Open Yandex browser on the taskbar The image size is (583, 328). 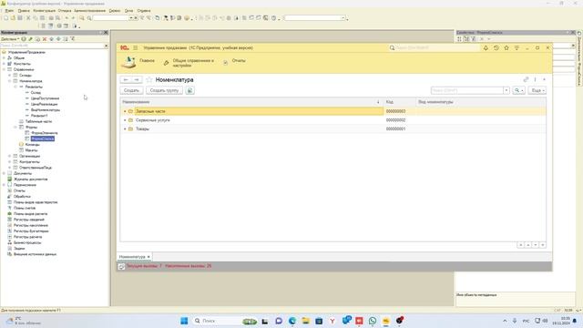(x=332, y=321)
